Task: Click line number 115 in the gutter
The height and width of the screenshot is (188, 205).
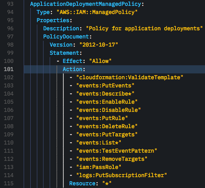Action: (9, 183)
